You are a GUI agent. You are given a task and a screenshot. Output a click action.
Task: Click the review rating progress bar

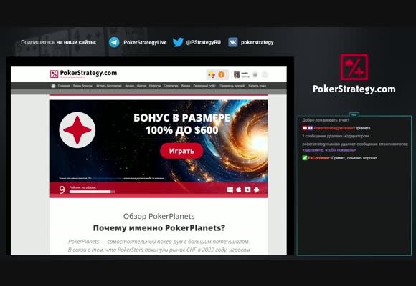(x=92, y=192)
